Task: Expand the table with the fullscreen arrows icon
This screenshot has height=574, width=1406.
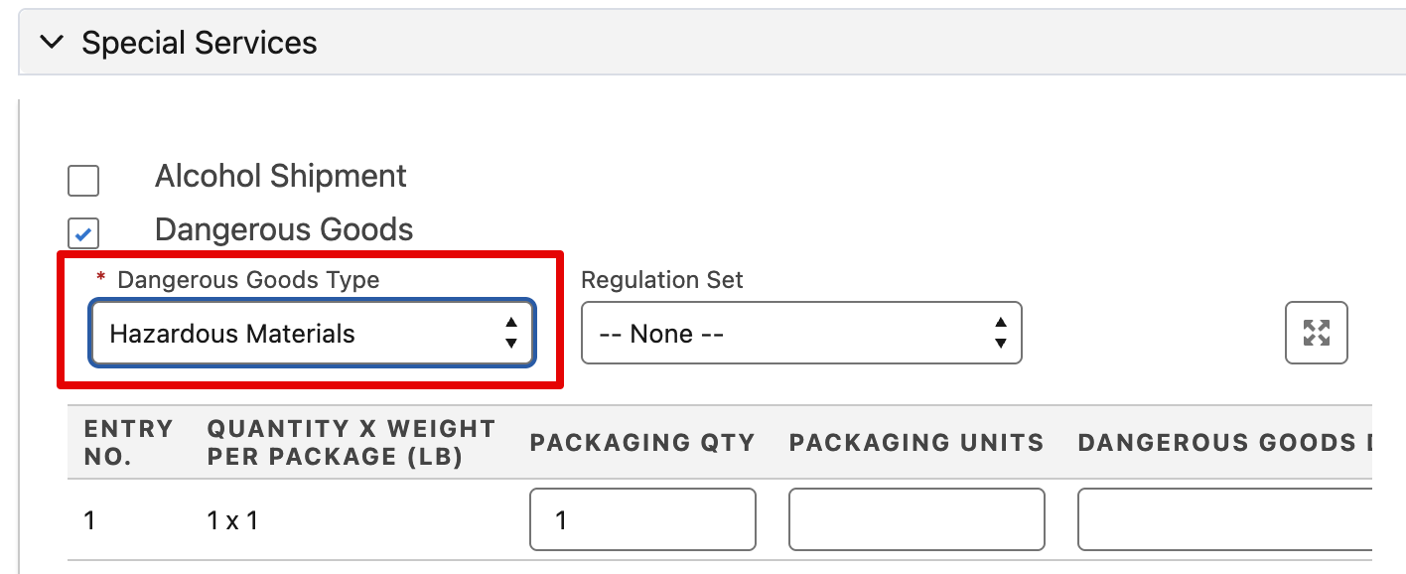Action: [x=1317, y=333]
